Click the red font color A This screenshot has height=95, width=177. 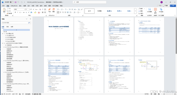coord(39,12)
